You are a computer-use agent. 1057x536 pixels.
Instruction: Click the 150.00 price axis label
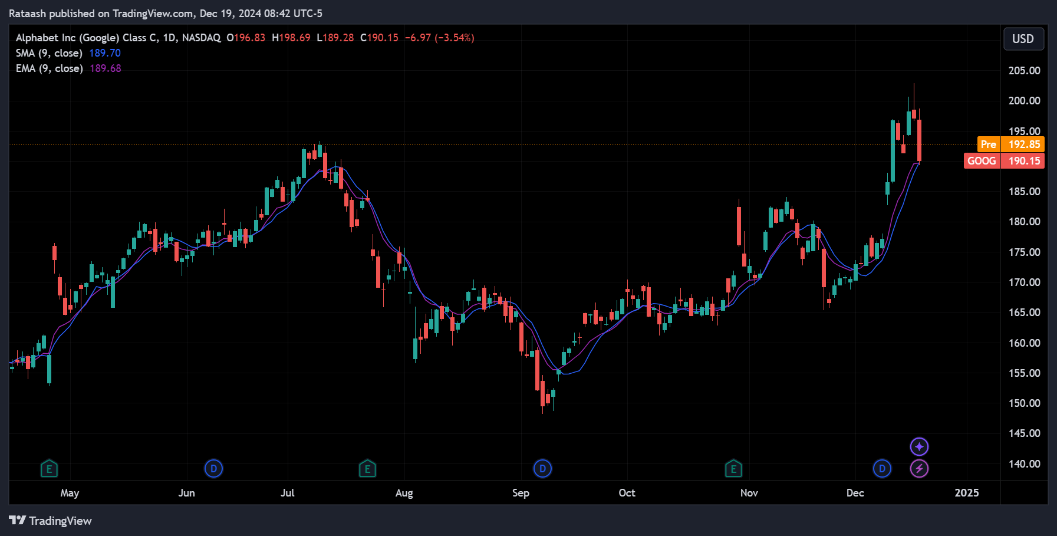click(1024, 403)
